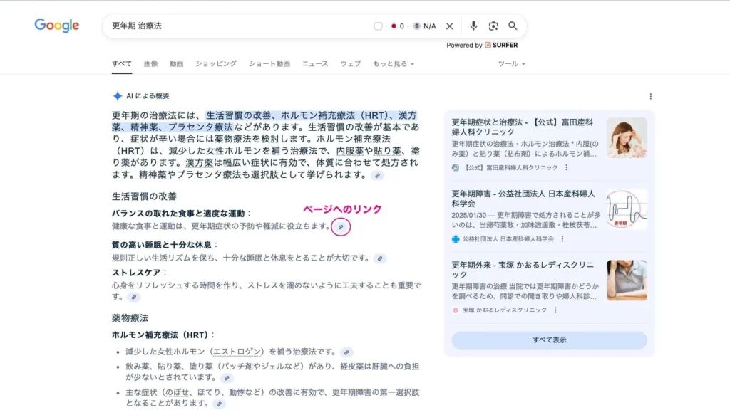Open three-dot menu for 富田産科婦人科クリニック source

click(x=567, y=168)
